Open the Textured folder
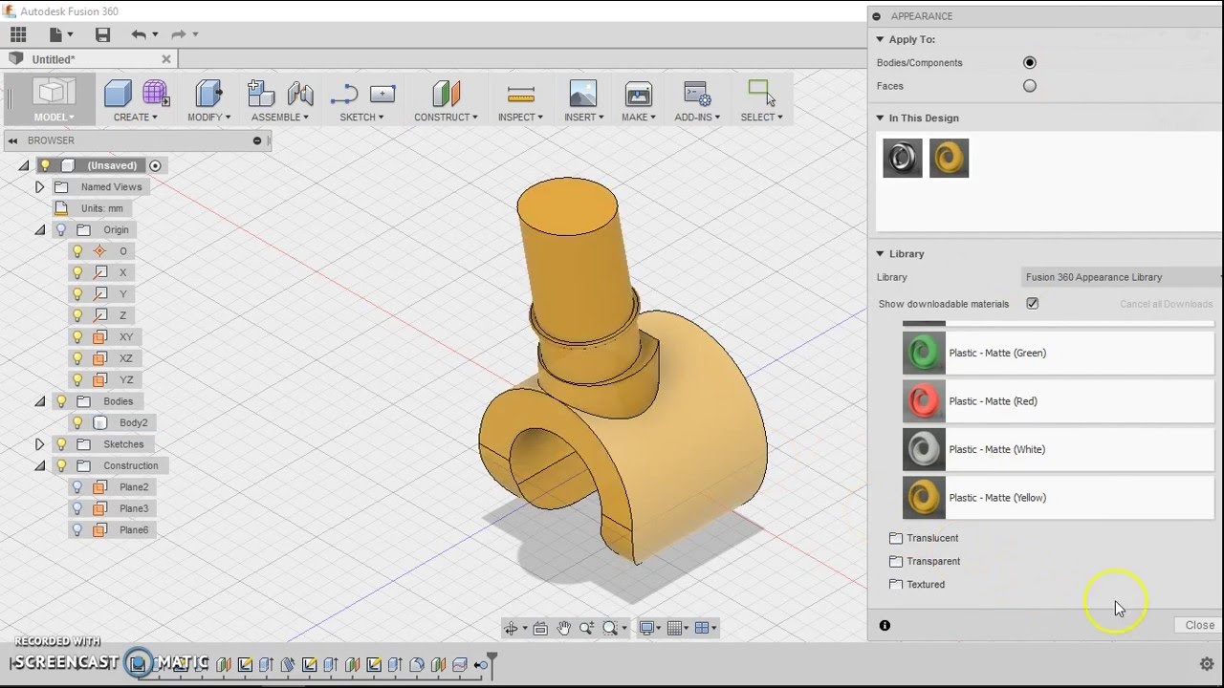 point(917,584)
